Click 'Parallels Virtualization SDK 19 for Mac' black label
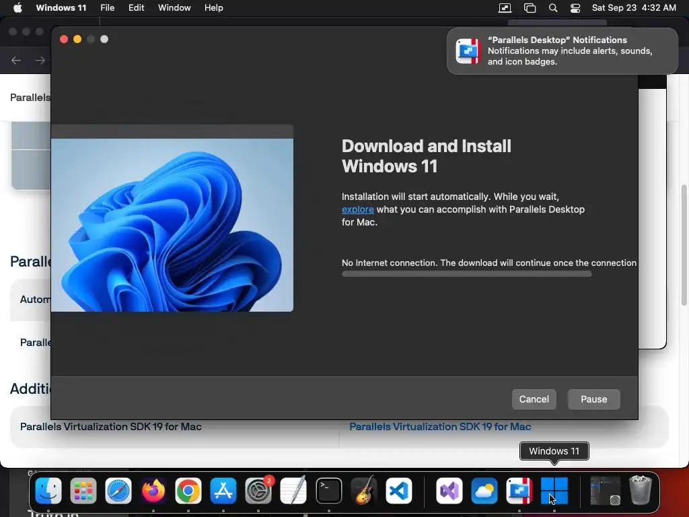This screenshot has width=689, height=517. [111, 426]
